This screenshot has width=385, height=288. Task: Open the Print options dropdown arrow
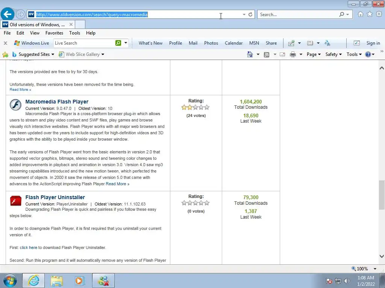pos(301,54)
